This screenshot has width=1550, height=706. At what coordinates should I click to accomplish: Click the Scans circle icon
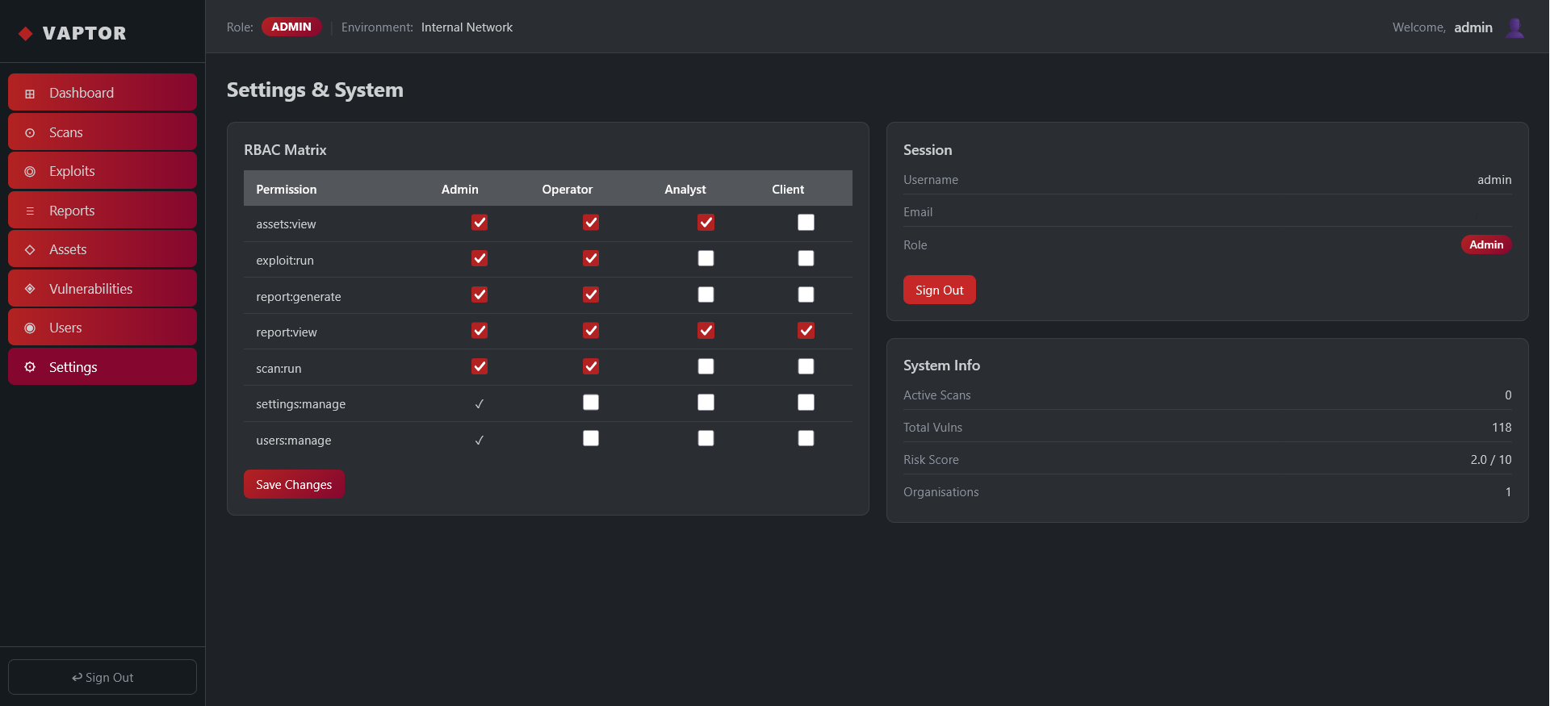coord(30,132)
